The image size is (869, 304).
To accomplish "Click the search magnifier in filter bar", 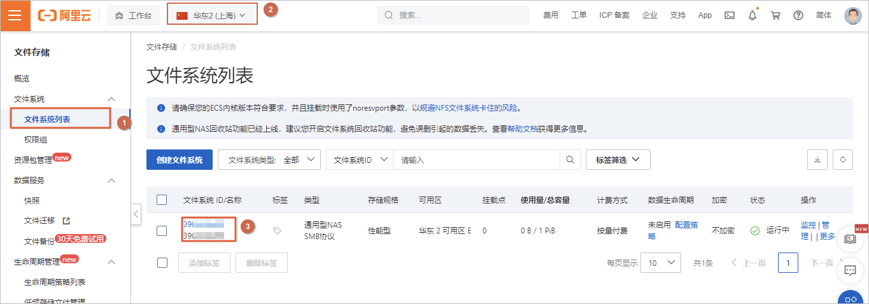I will (570, 160).
